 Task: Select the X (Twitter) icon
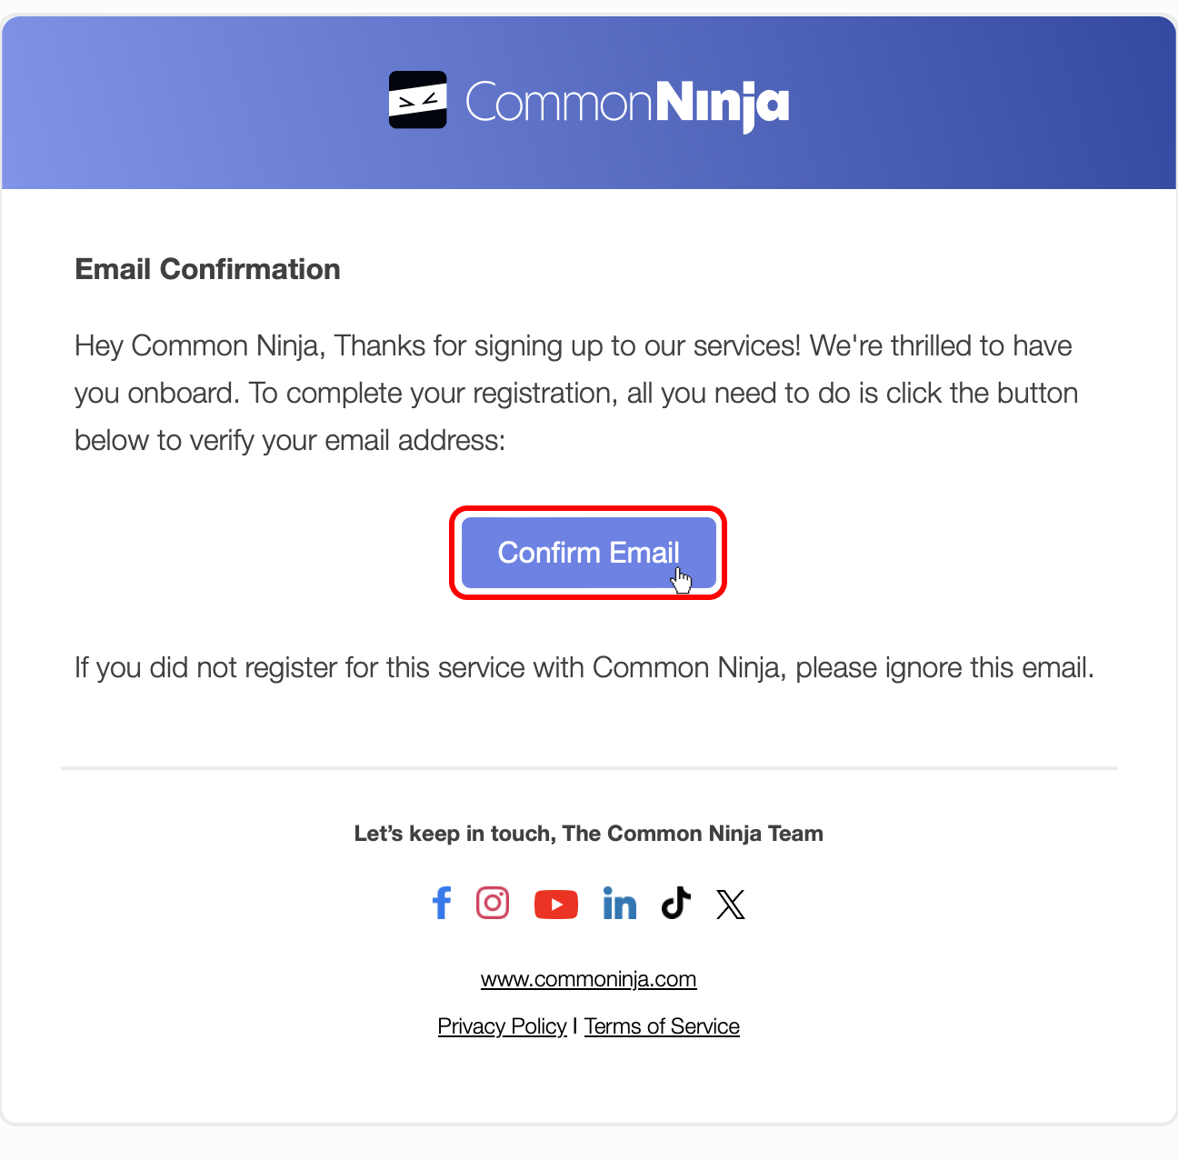(x=731, y=904)
